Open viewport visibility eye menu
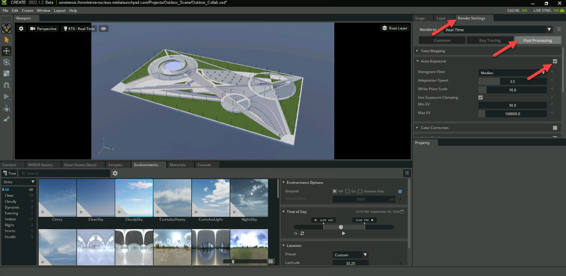The height and width of the screenshot is (276, 566). coord(103,29)
